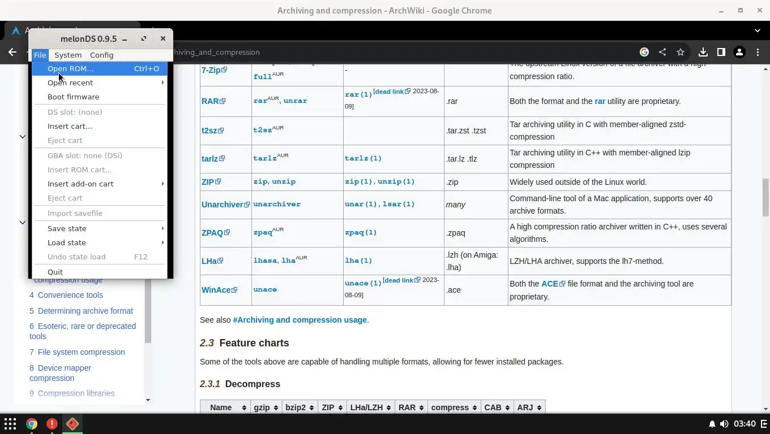Open the unace package link
The height and width of the screenshot is (434, 770).
(265, 289)
